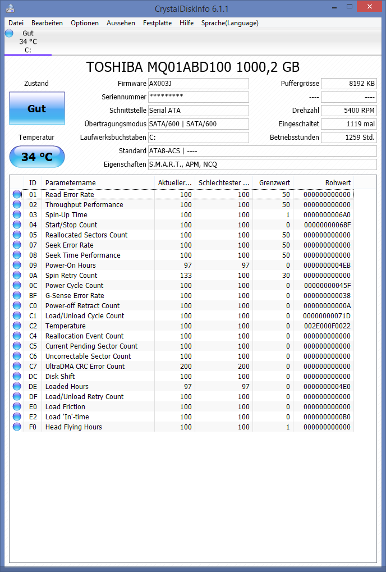Viewport: 386px width, 572px height.
Task: Select the C: drive tab at top
Action: click(28, 42)
